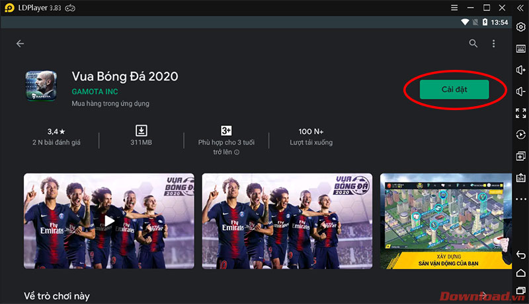This screenshot has width=529, height=304.
Task: Open the GAMOTA INC developer link
Action: pyautogui.click(x=95, y=92)
